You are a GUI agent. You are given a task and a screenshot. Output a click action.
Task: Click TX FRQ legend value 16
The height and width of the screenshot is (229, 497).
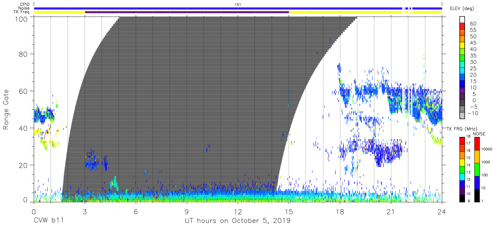(x=469, y=151)
